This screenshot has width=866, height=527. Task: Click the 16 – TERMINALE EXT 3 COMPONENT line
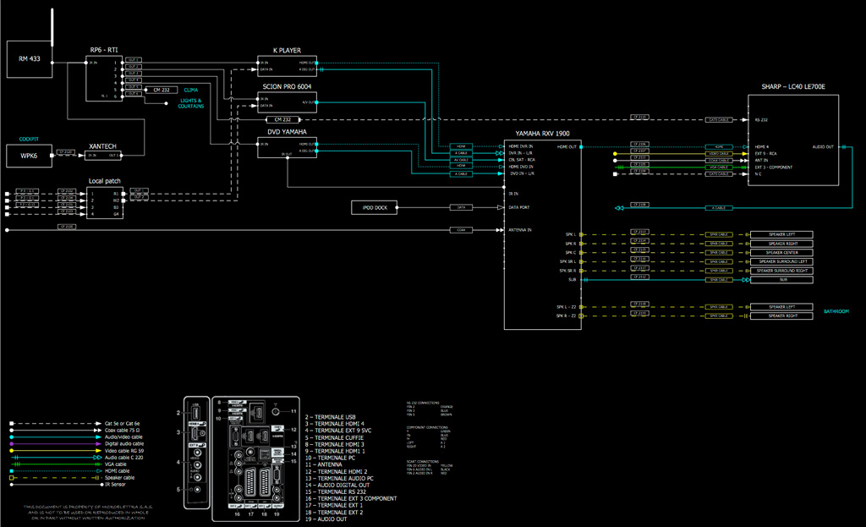pyautogui.click(x=351, y=499)
